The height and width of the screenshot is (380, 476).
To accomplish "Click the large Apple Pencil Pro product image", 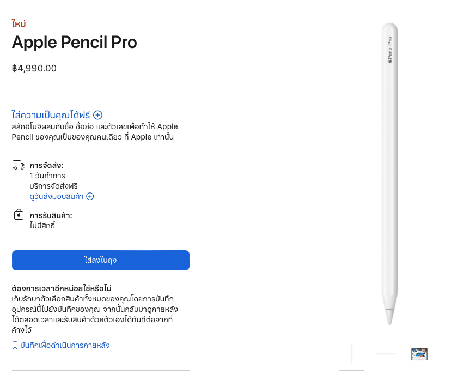I will [x=389, y=174].
